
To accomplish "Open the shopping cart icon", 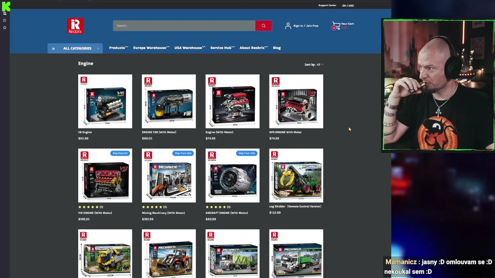I will tap(336, 26).
